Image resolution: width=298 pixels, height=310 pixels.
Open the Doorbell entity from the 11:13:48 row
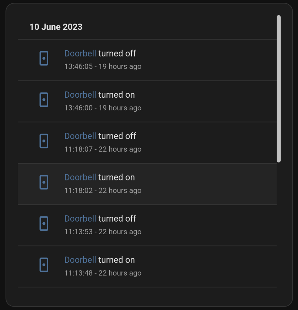[x=80, y=260]
